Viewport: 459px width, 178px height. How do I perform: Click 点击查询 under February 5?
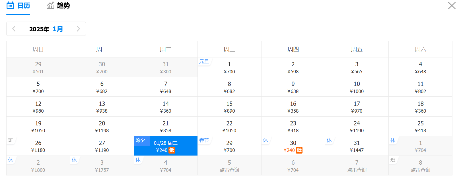pos(229,170)
